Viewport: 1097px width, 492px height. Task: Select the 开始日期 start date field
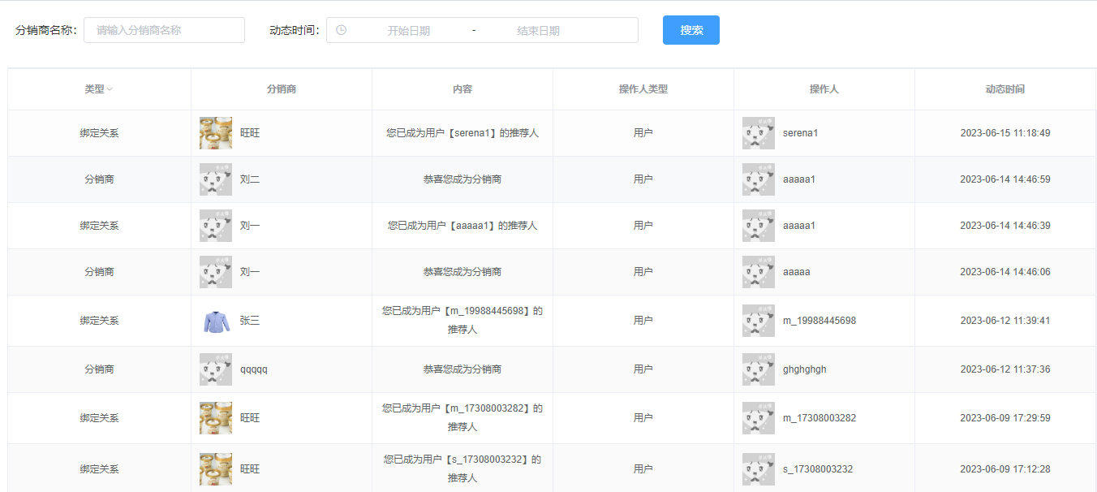(408, 30)
